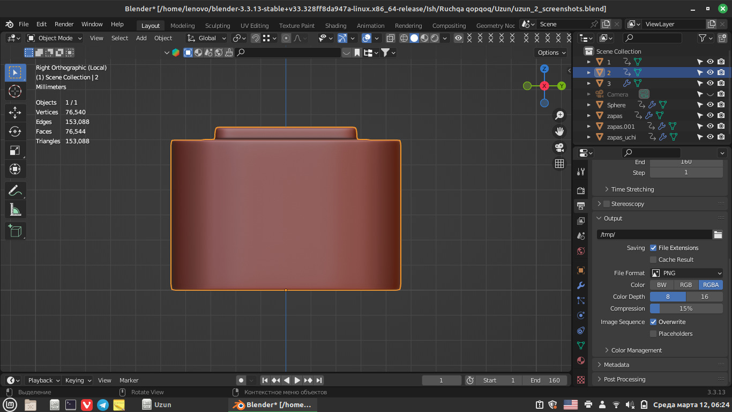Open the Modifiers wrench properties tab
Screen dimensions: 732x412
pos(581,285)
